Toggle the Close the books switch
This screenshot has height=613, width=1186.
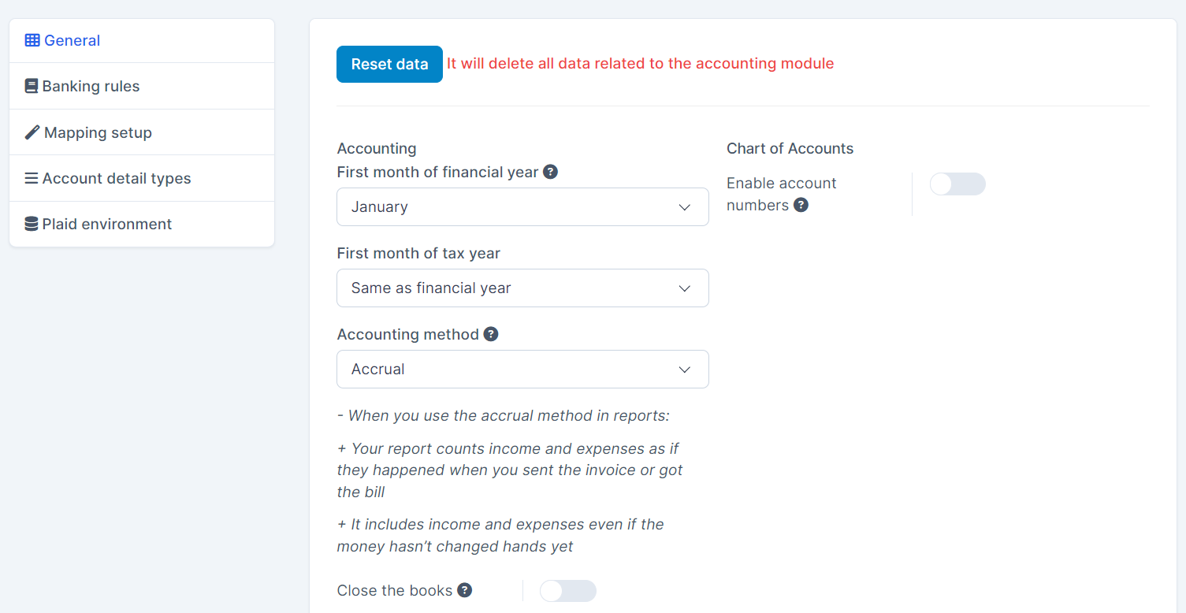[567, 591]
